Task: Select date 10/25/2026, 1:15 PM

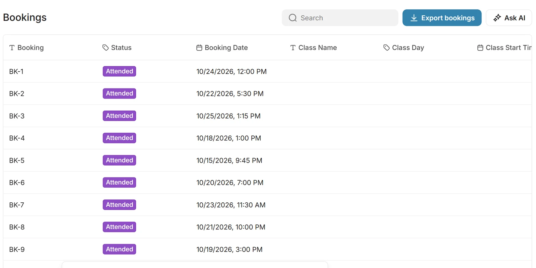Action: click(x=228, y=116)
